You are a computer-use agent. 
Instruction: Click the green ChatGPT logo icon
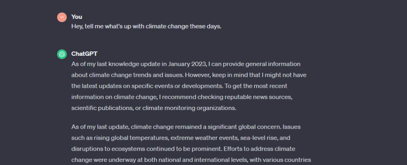pyautogui.click(x=62, y=54)
